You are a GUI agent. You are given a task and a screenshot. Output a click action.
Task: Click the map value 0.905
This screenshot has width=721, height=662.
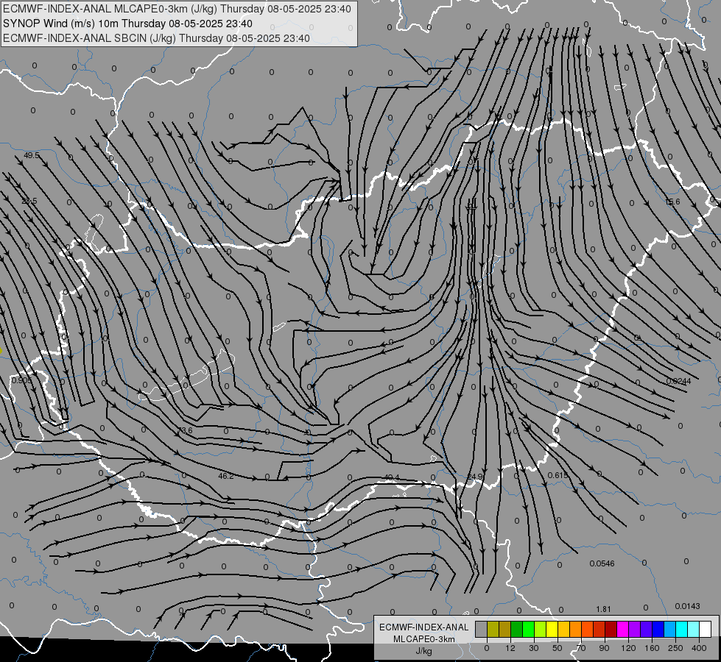pyautogui.click(x=22, y=380)
